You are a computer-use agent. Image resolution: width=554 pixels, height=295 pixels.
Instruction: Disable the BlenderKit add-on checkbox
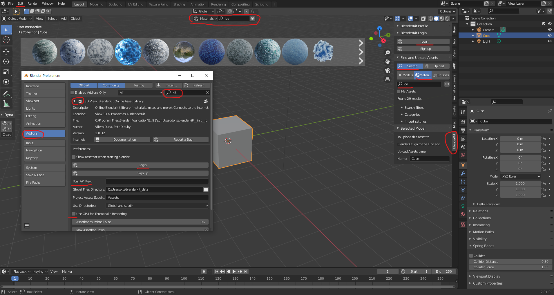[80, 101]
